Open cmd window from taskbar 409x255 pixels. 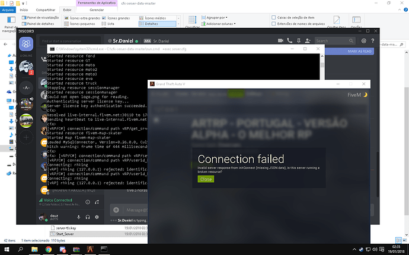(104, 249)
